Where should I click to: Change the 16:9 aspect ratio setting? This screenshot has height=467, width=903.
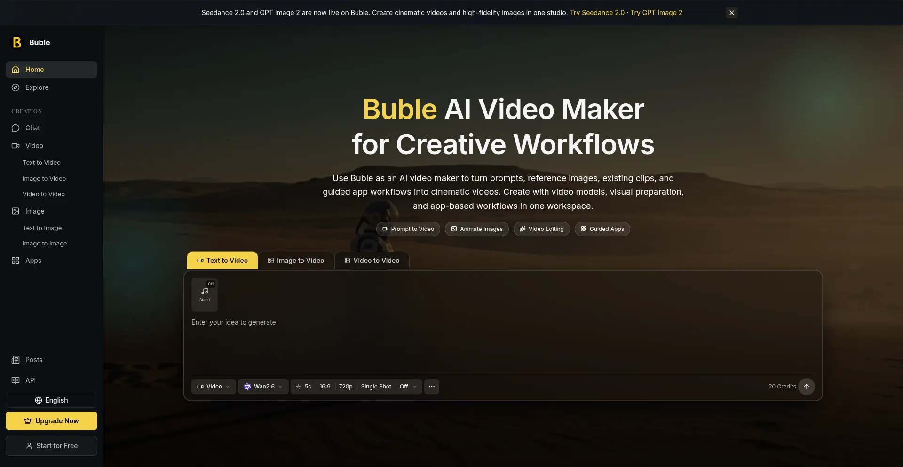coord(325,387)
